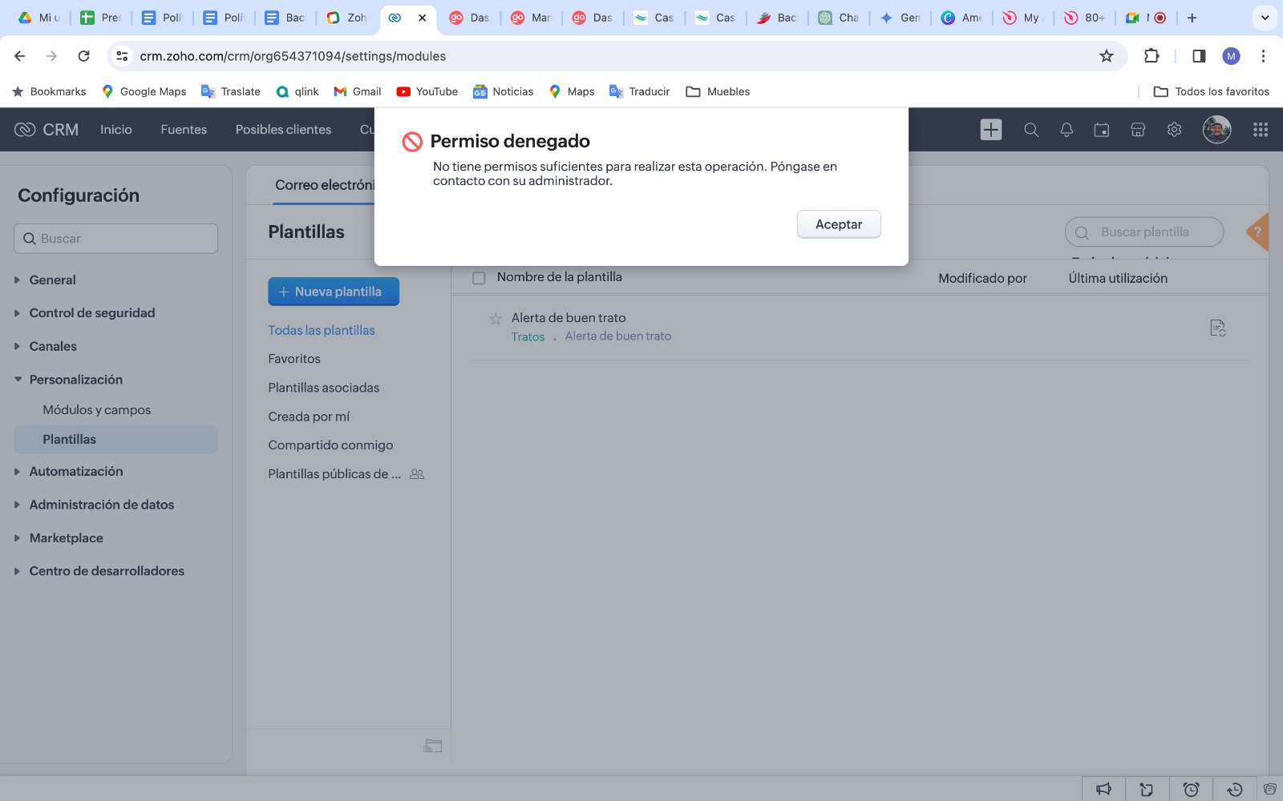Expand the General settings section
Image resolution: width=1283 pixels, height=801 pixels.
coord(52,280)
